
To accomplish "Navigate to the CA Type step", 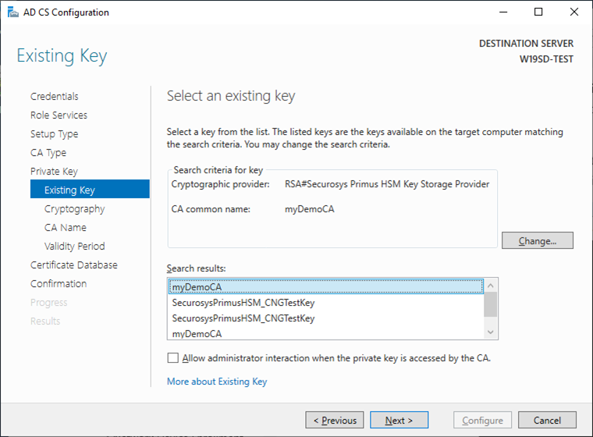I will (x=48, y=153).
